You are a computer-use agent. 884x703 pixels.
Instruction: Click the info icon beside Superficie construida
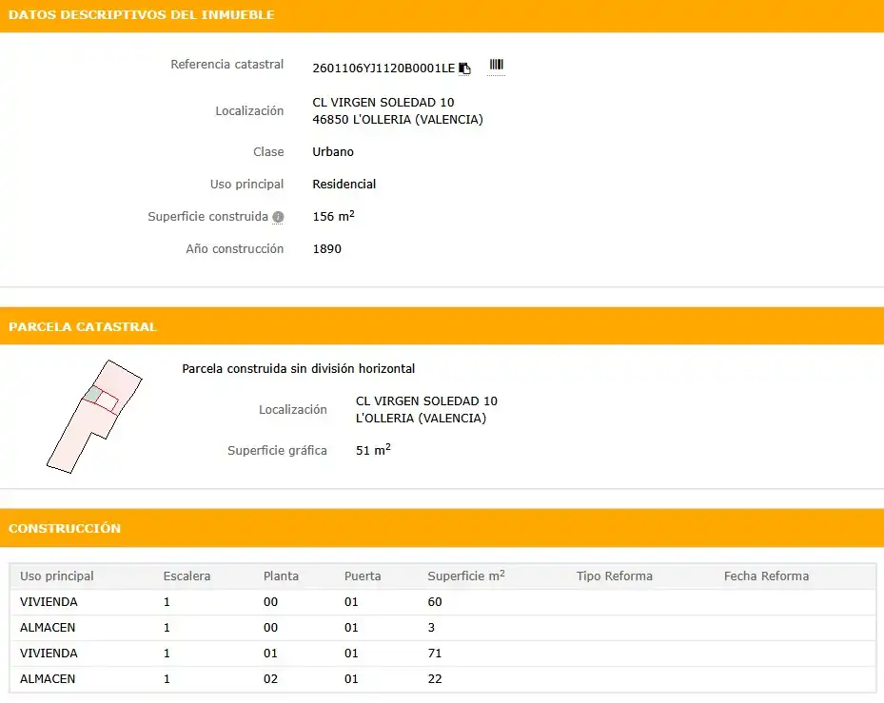pyautogui.click(x=278, y=217)
